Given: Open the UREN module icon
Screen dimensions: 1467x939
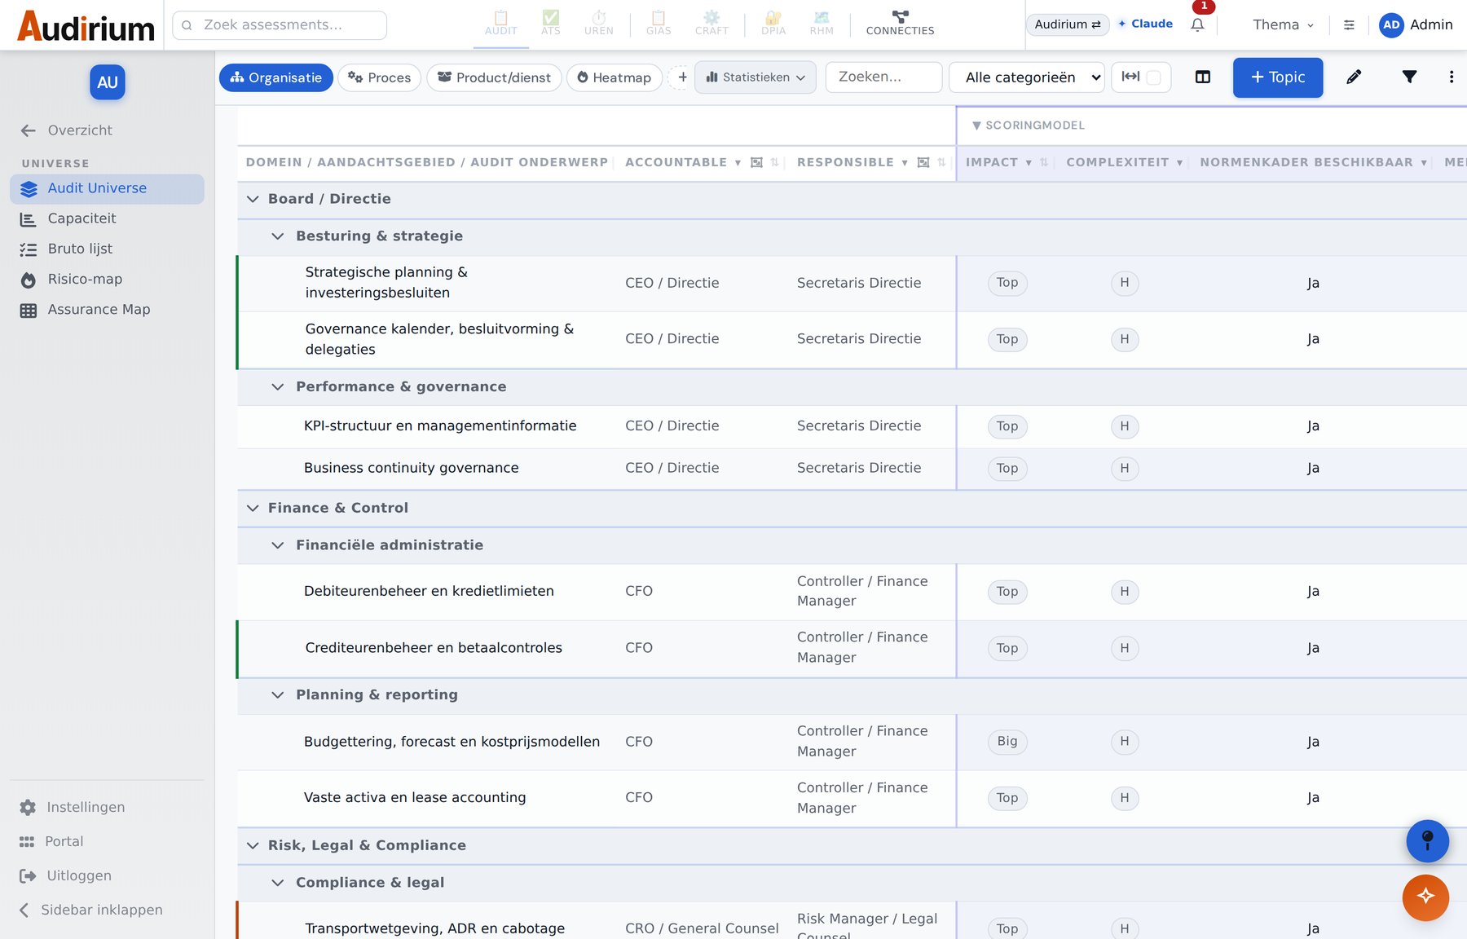Looking at the screenshot, I should coord(598,24).
